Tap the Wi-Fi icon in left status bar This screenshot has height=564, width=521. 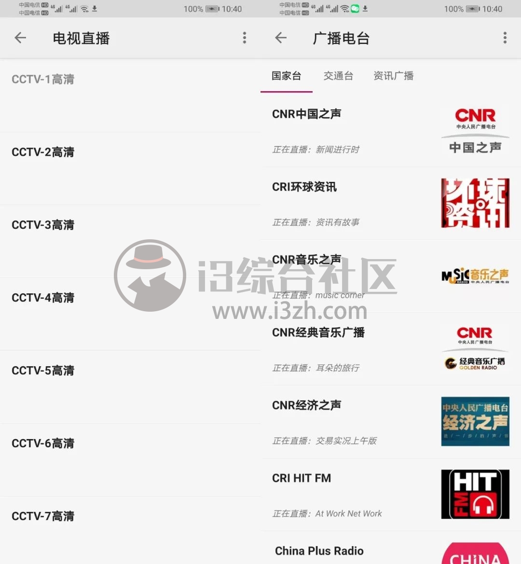[85, 9]
